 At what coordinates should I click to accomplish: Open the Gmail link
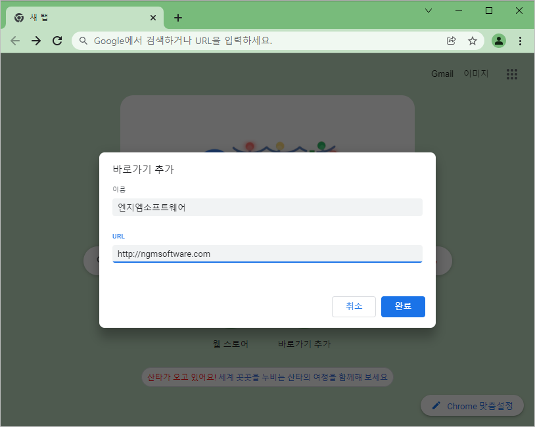click(442, 74)
